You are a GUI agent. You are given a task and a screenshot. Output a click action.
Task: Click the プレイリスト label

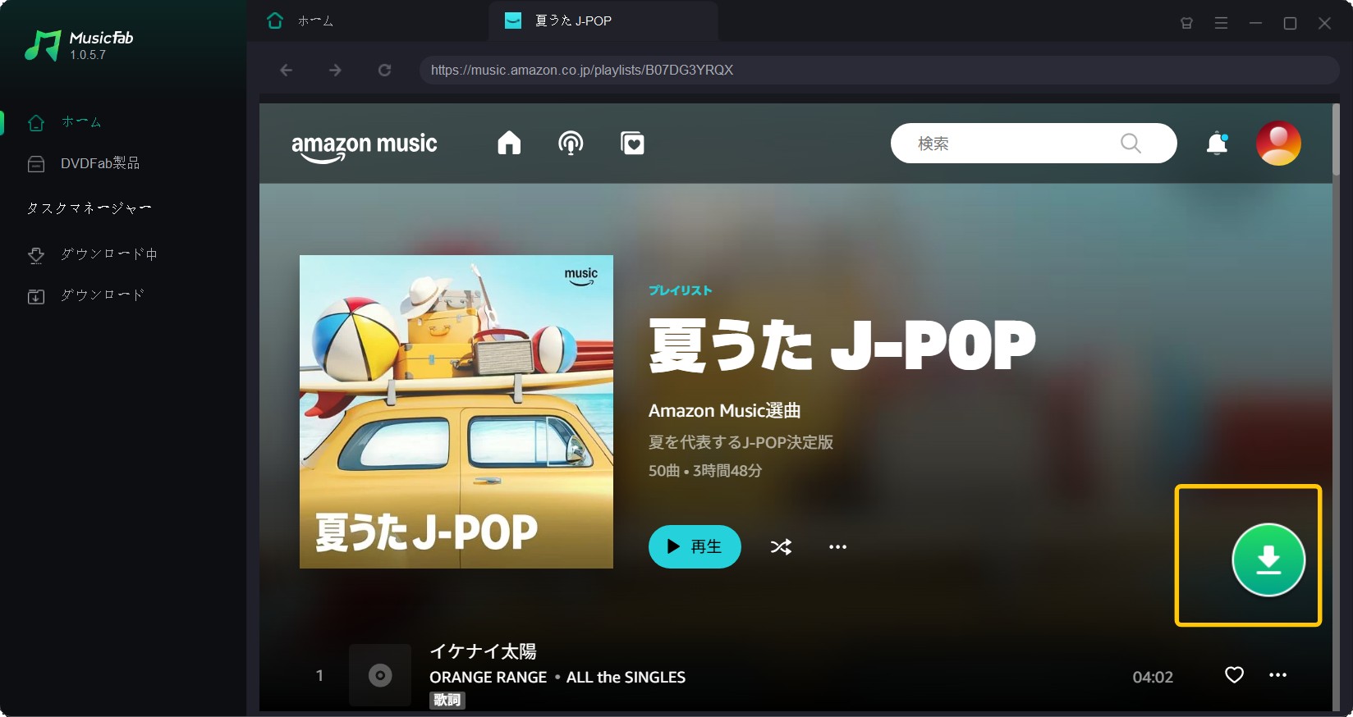(681, 290)
